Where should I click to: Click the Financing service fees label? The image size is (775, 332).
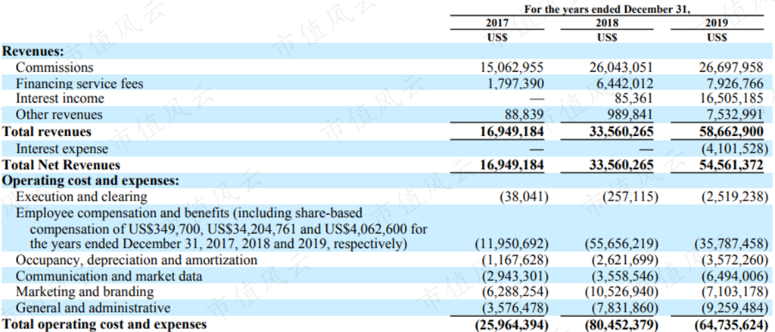click(79, 83)
